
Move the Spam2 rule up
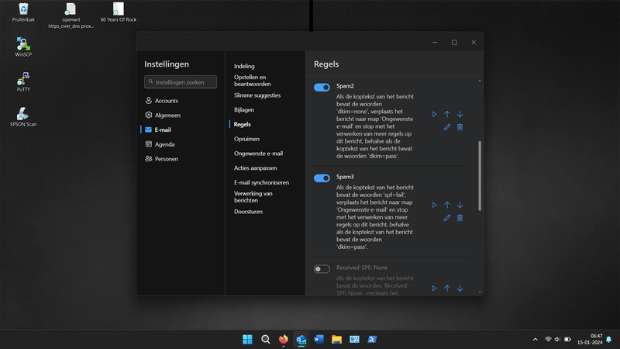[x=447, y=114]
